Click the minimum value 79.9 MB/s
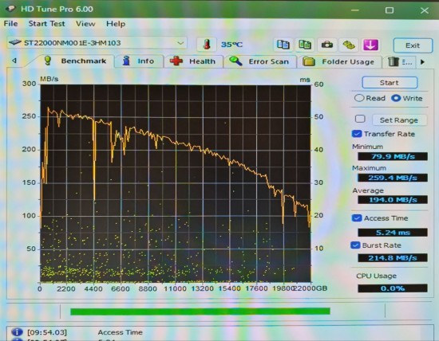This screenshot has width=439, height=341. (x=393, y=156)
